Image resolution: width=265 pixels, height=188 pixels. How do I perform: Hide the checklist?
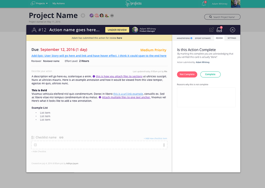[x=39, y=151]
